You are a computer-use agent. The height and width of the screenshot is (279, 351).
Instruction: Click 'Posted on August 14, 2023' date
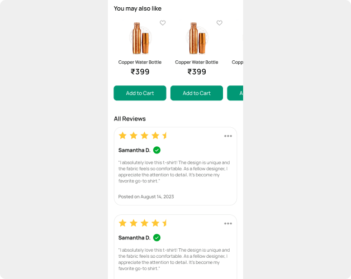click(x=146, y=196)
